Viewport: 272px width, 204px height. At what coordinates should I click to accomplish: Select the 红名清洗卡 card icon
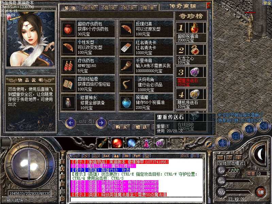(126, 47)
